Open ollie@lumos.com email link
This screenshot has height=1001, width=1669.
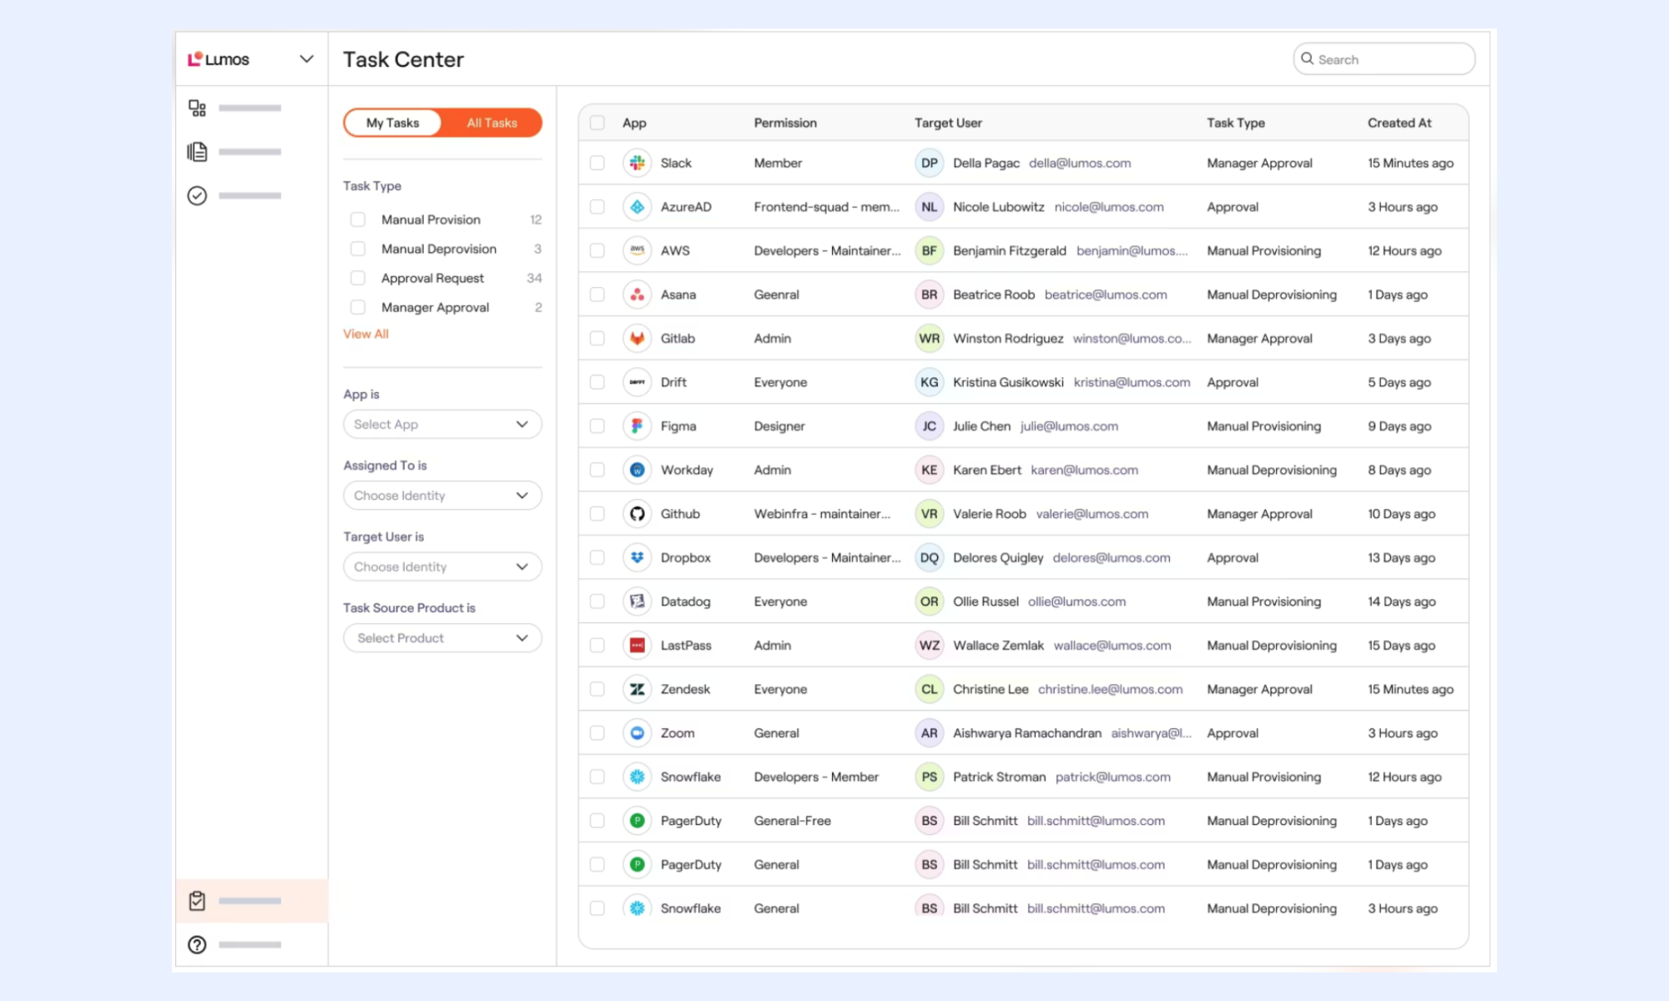[1077, 601]
